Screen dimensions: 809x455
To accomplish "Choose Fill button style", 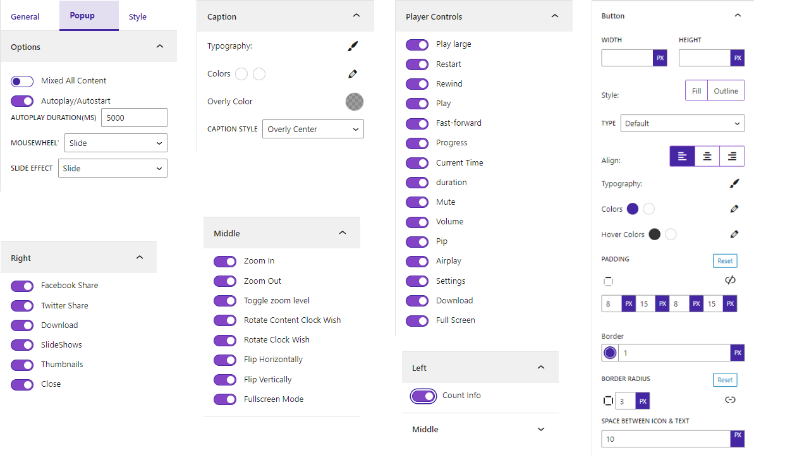I will [696, 90].
